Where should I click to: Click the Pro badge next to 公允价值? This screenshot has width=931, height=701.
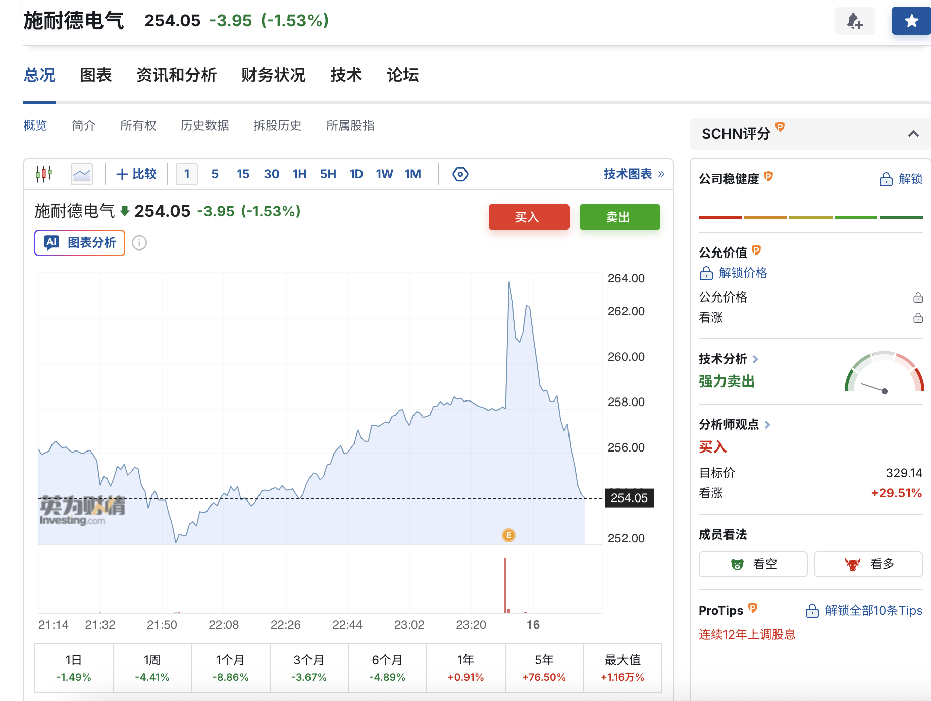(756, 250)
